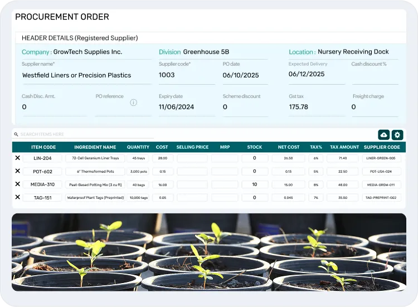Select the LIN-204 item code cell
The height and width of the screenshot is (307, 418).
tap(42, 158)
